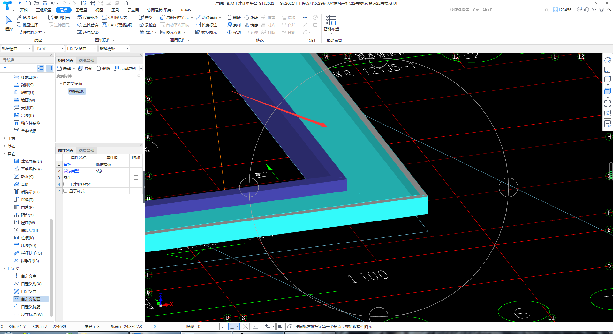613x334 pixels.
Task: Select 自定义贴面 in navigation tree
Action: [x=31, y=299]
